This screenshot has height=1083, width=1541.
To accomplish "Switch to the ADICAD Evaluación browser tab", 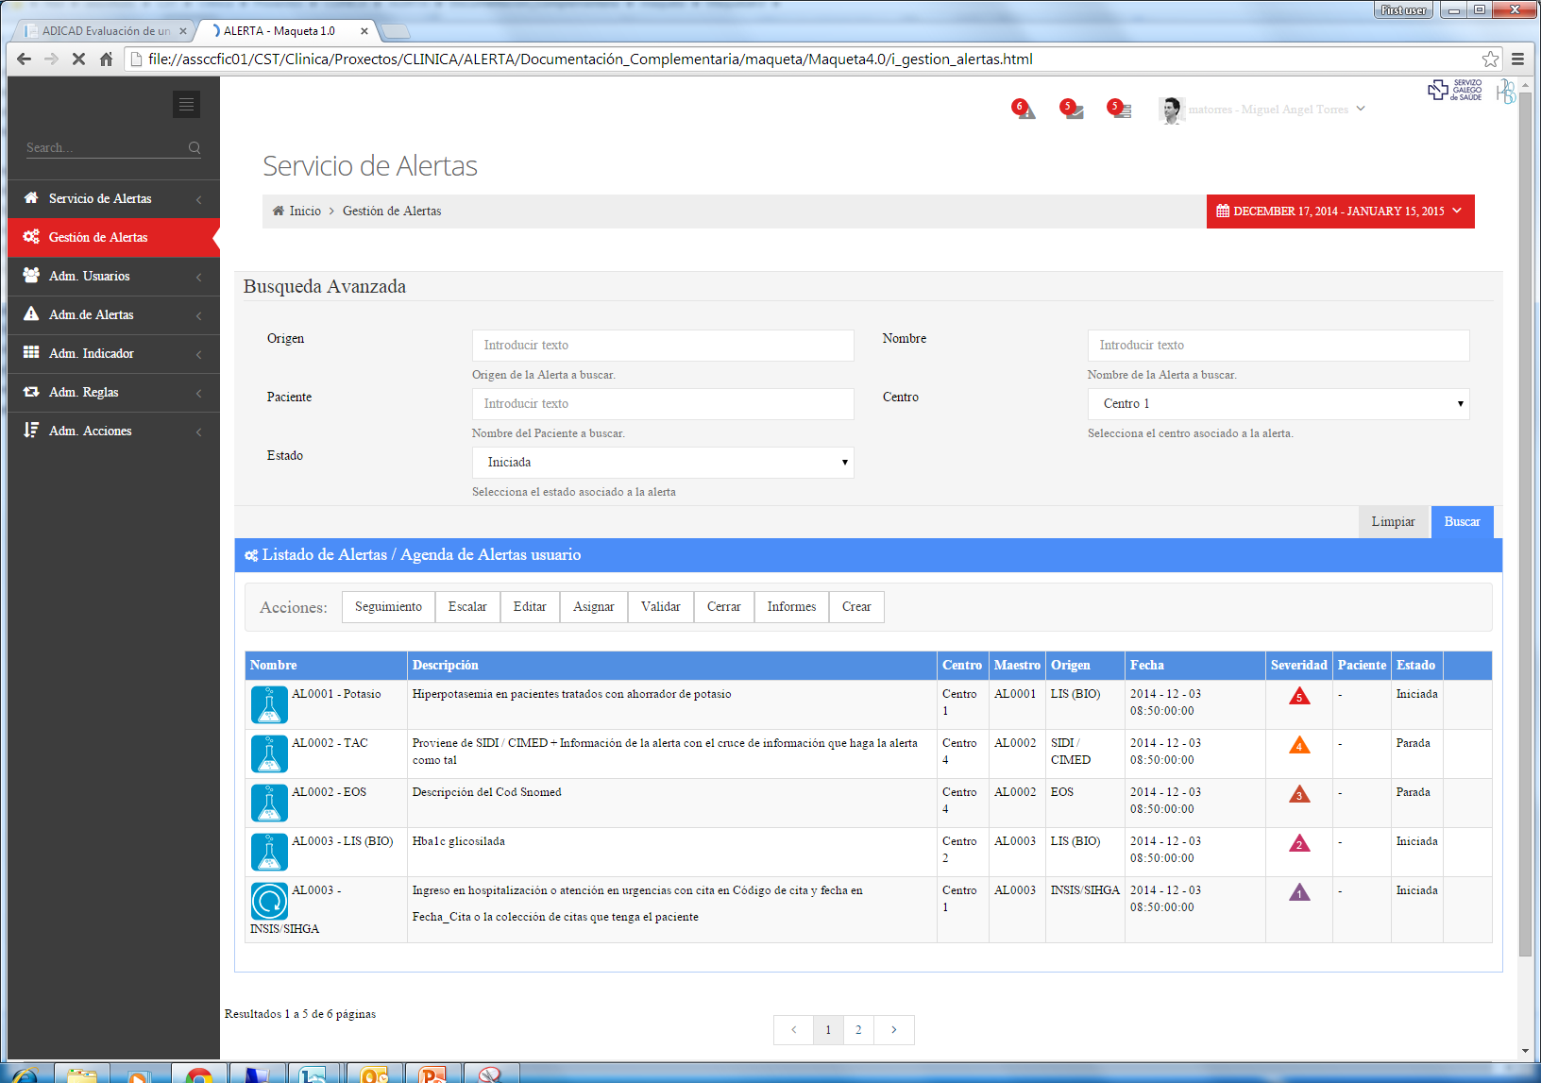I will (104, 31).
